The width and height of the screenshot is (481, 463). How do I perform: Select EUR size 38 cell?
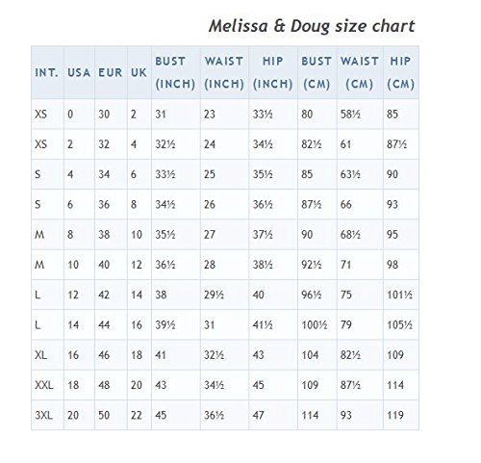[111, 235]
